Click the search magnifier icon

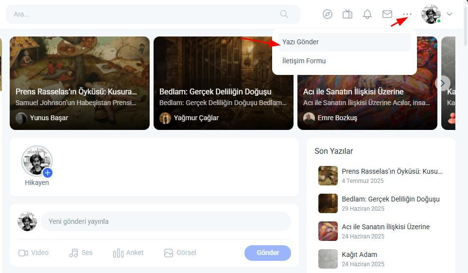[x=284, y=14]
